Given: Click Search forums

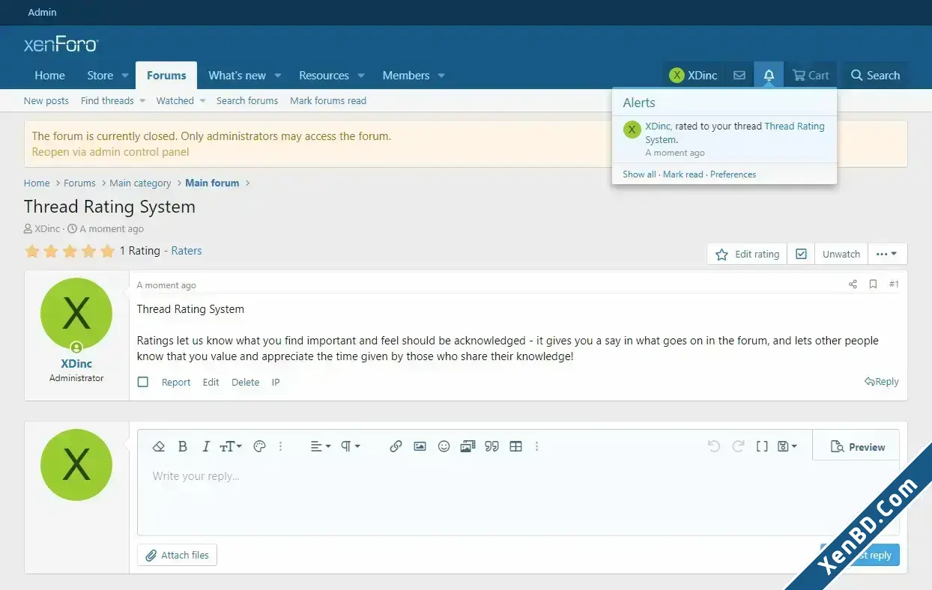Looking at the screenshot, I should (247, 101).
